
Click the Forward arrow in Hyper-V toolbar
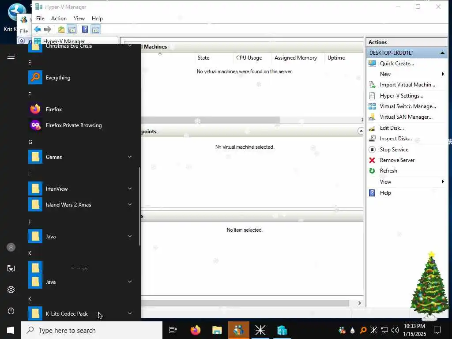48,29
